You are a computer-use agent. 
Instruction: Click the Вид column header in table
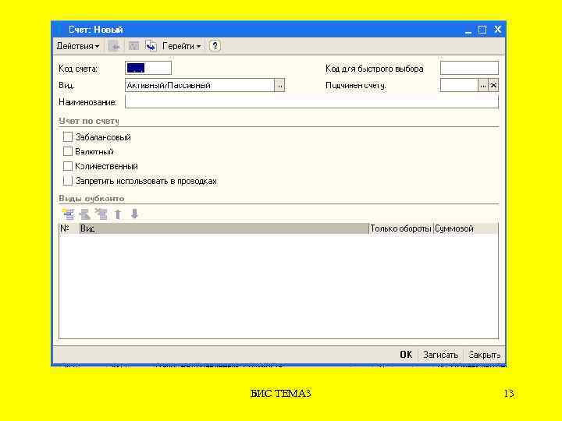point(224,228)
